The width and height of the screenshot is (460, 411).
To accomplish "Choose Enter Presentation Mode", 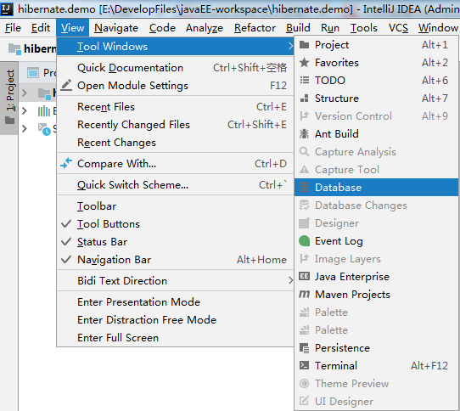I will (x=175, y=301).
